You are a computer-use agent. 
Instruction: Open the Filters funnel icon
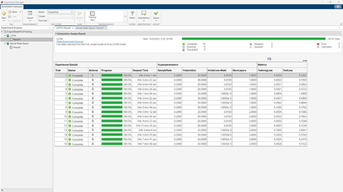point(132,13)
